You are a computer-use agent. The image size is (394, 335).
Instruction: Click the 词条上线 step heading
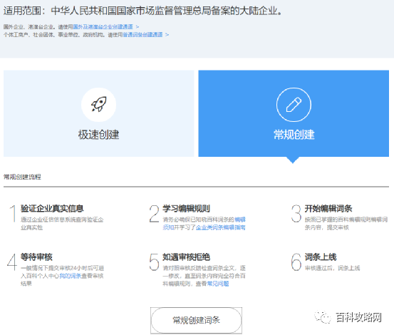pos(321,257)
